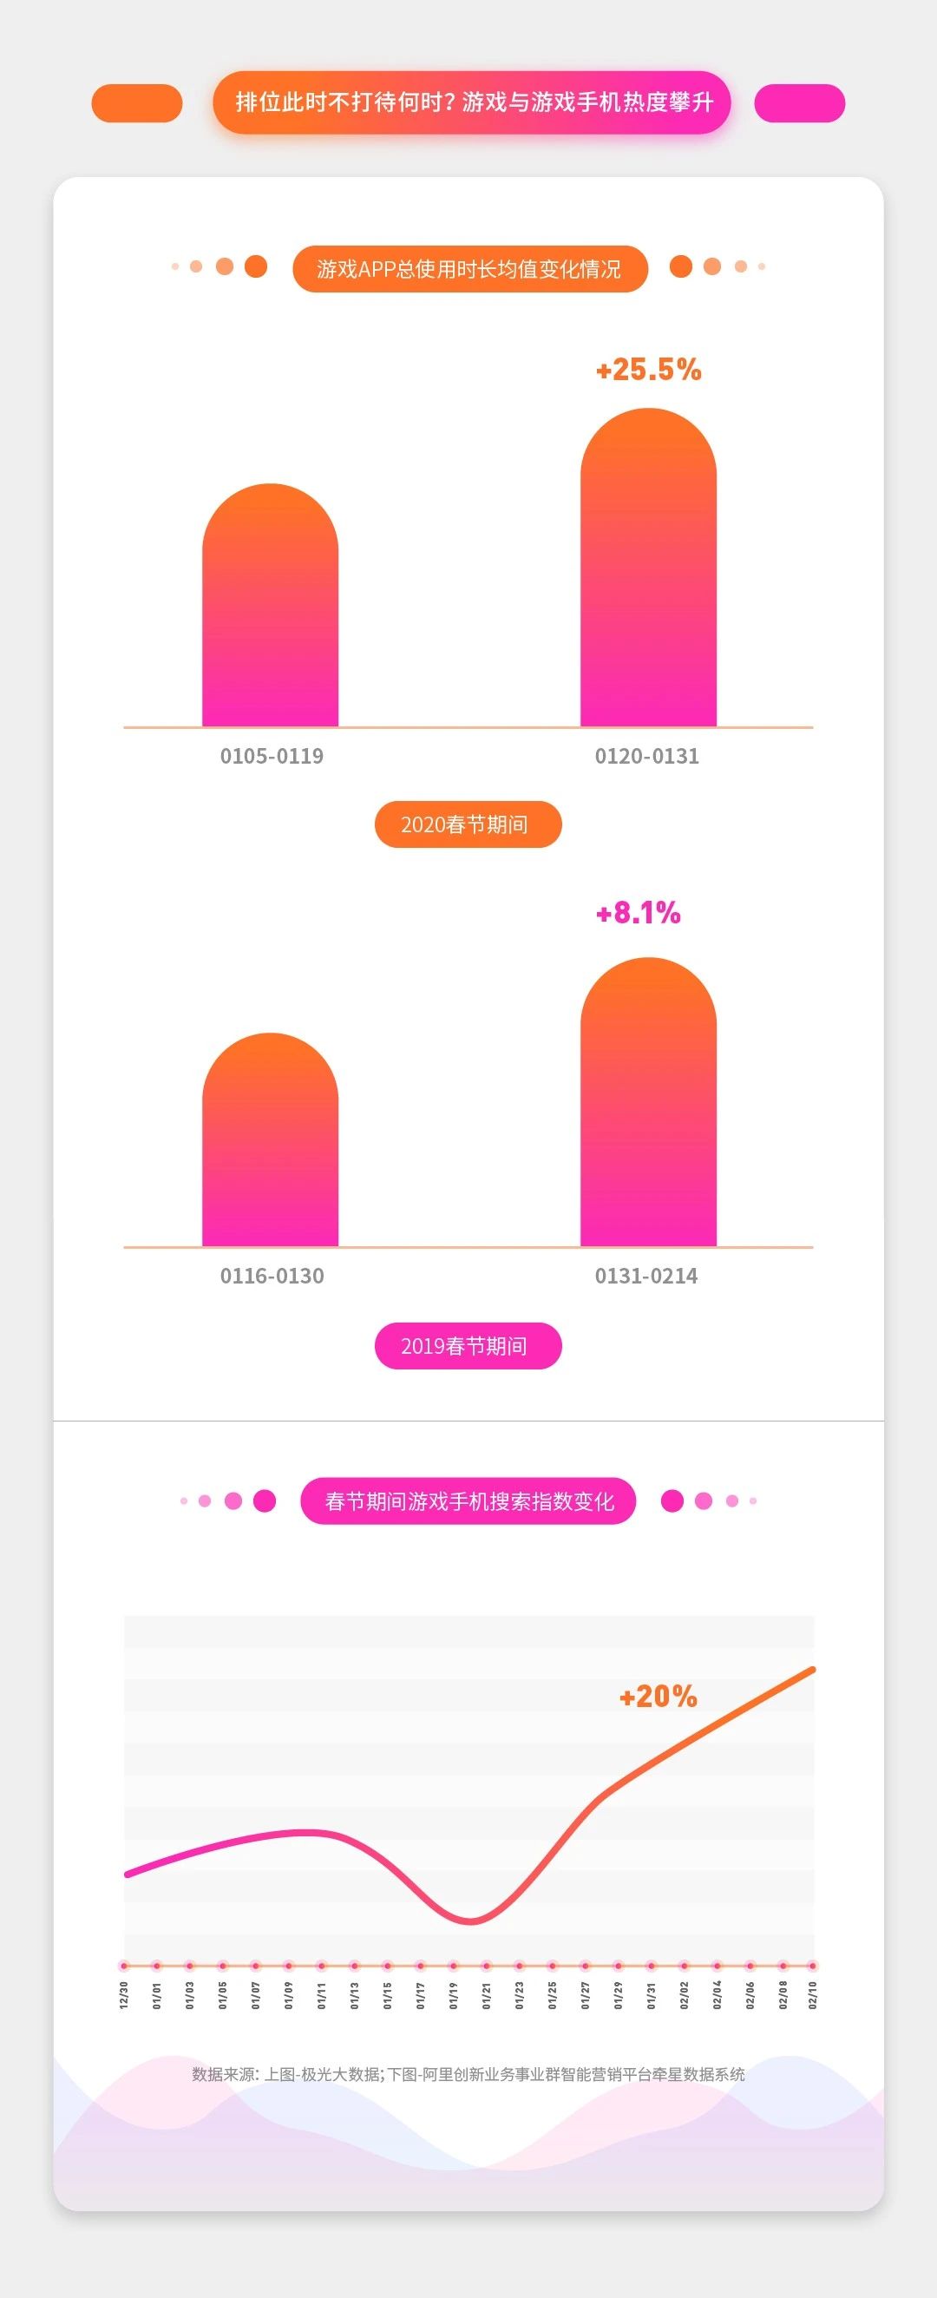Click the +8.1% growth label
Image resolution: width=937 pixels, height=2298 pixels.
point(639,913)
